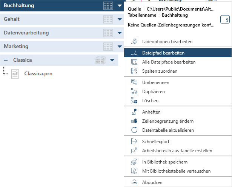The width and height of the screenshot is (232, 187).
Task: Click the Classica stacked tables icon
Action: pyautogui.click(x=100, y=60)
